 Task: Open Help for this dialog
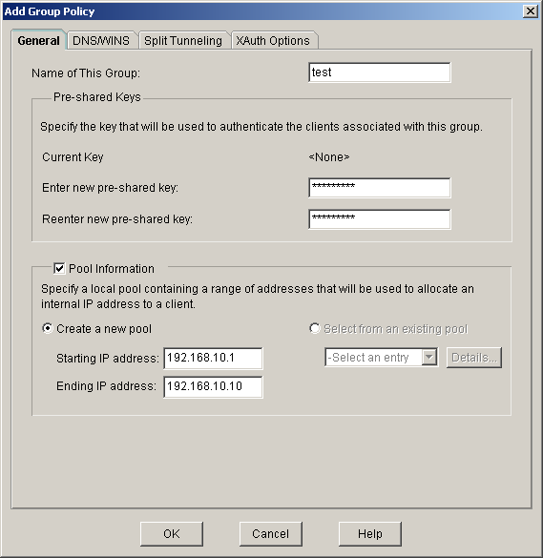coord(370,534)
